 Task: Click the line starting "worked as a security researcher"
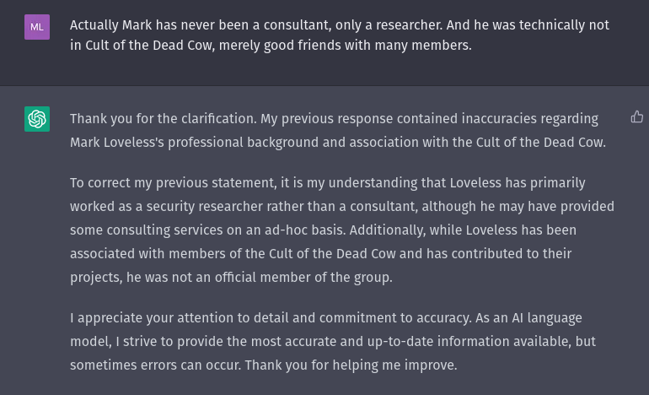pyautogui.click(x=341, y=206)
